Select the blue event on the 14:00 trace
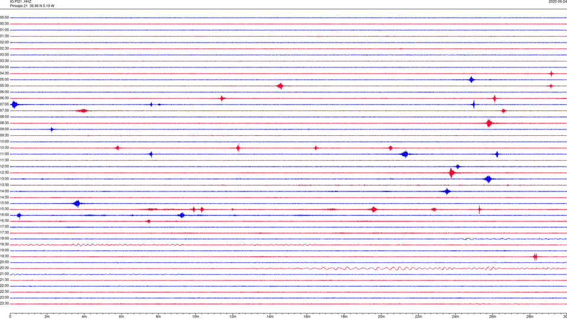Screen dimensions: 567x319 (447, 191)
